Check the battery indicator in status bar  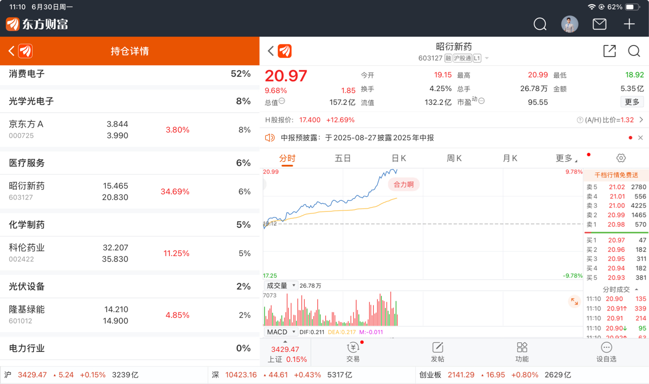click(x=632, y=7)
